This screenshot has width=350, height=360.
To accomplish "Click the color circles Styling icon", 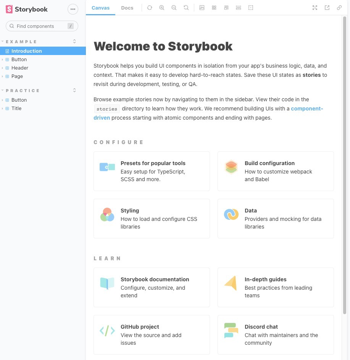I will [107, 214].
